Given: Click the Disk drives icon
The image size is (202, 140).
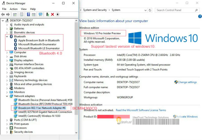Looking at the screenshot, I should (11, 56).
